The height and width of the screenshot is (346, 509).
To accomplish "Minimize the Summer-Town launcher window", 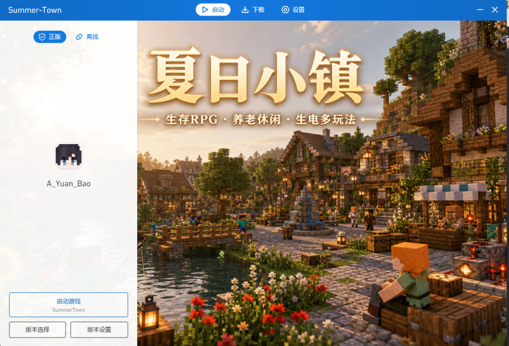I will (x=480, y=10).
